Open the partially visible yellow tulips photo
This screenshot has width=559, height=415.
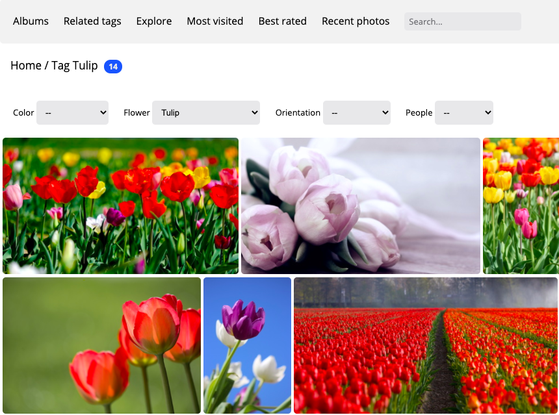click(x=521, y=206)
